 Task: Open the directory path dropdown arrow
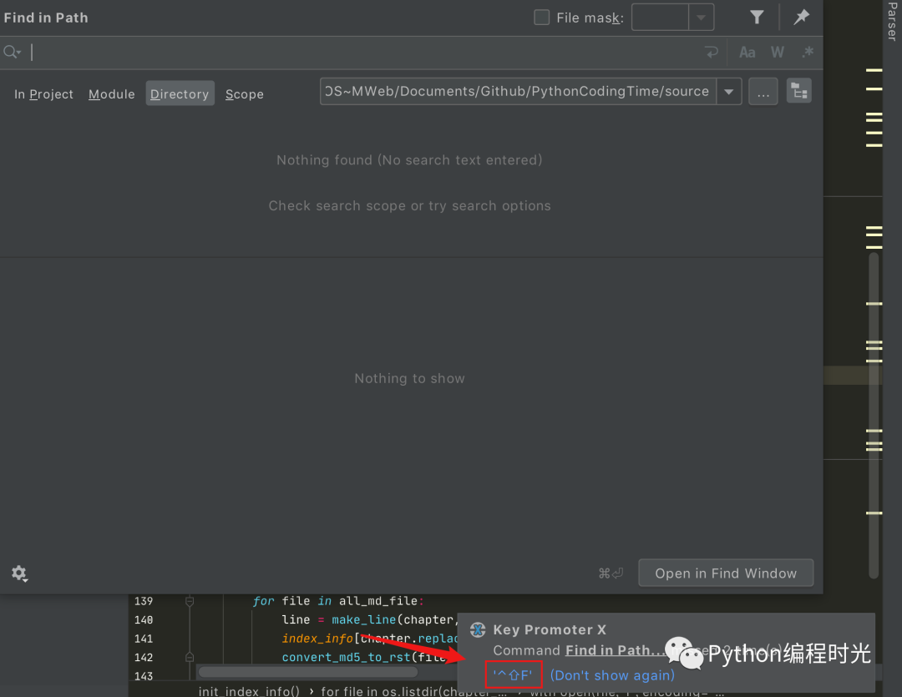(728, 91)
